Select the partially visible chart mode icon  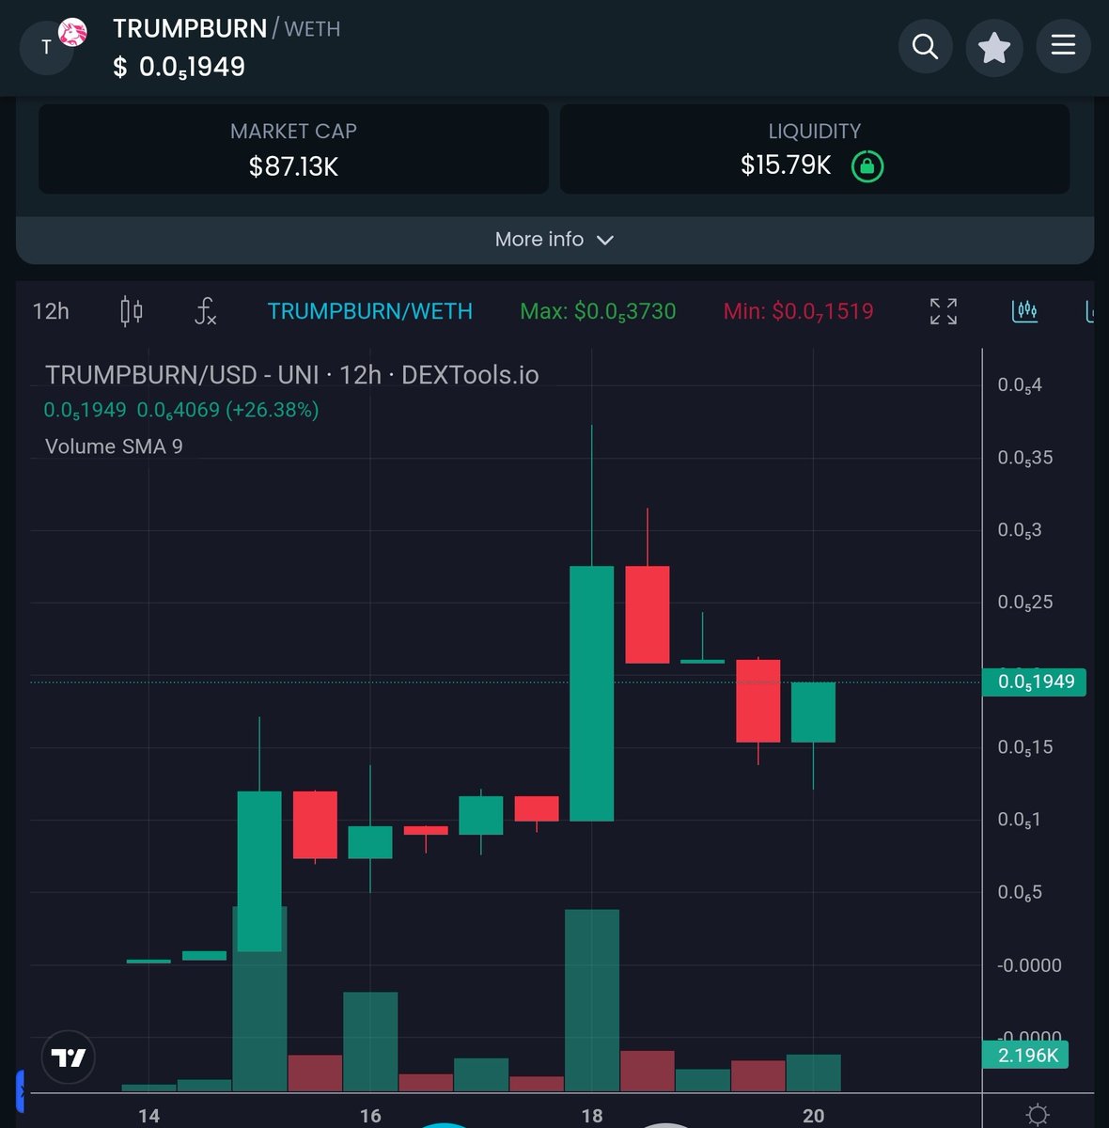click(x=1090, y=311)
